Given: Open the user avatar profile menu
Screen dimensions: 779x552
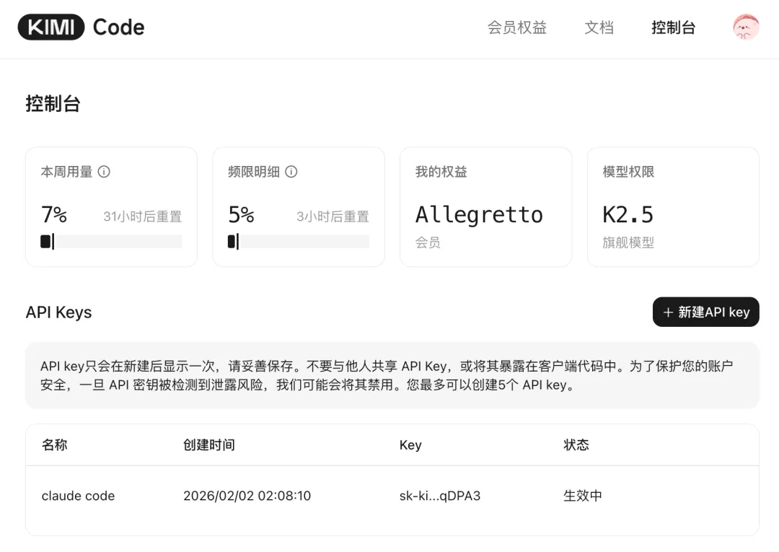Looking at the screenshot, I should 746,27.
